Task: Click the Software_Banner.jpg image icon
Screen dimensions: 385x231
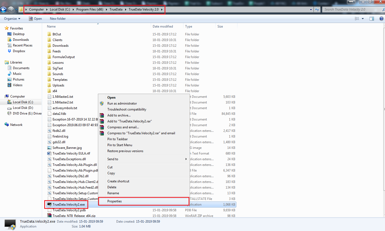Action: 49,148
